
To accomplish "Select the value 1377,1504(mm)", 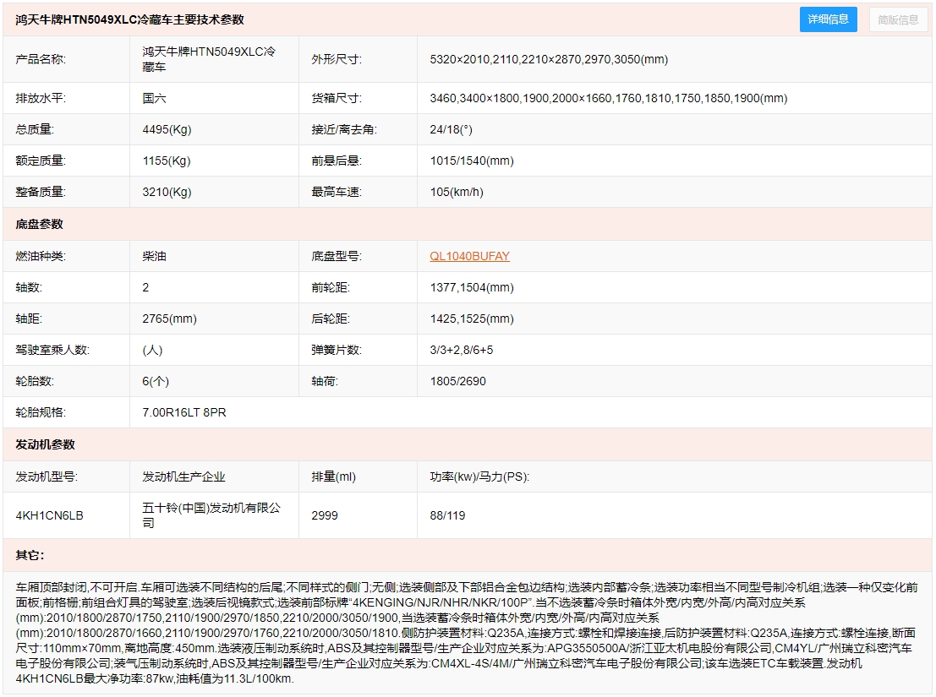I will (x=472, y=287).
